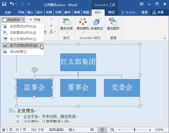
Task: Open zoom dialog via 100% label
Action: [x=159, y=130]
